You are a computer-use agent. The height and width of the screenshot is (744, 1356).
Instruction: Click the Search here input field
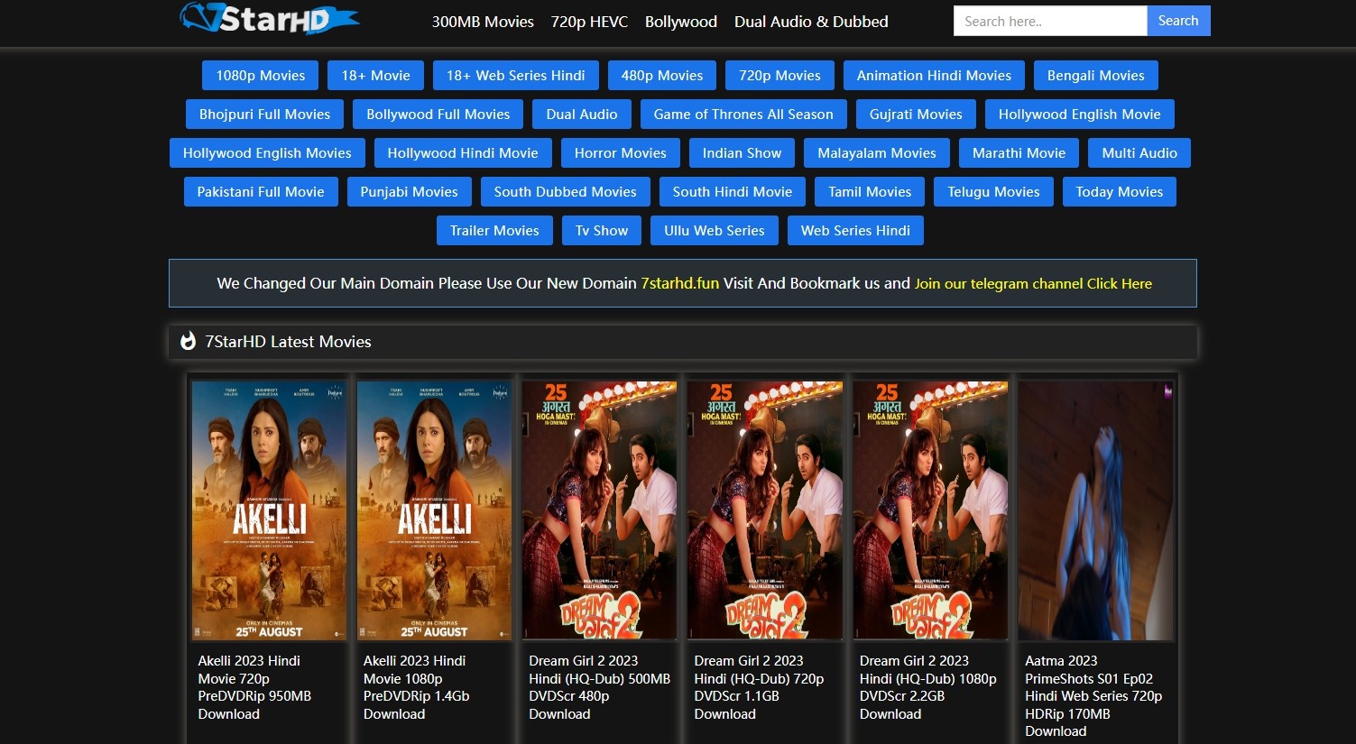point(1050,21)
